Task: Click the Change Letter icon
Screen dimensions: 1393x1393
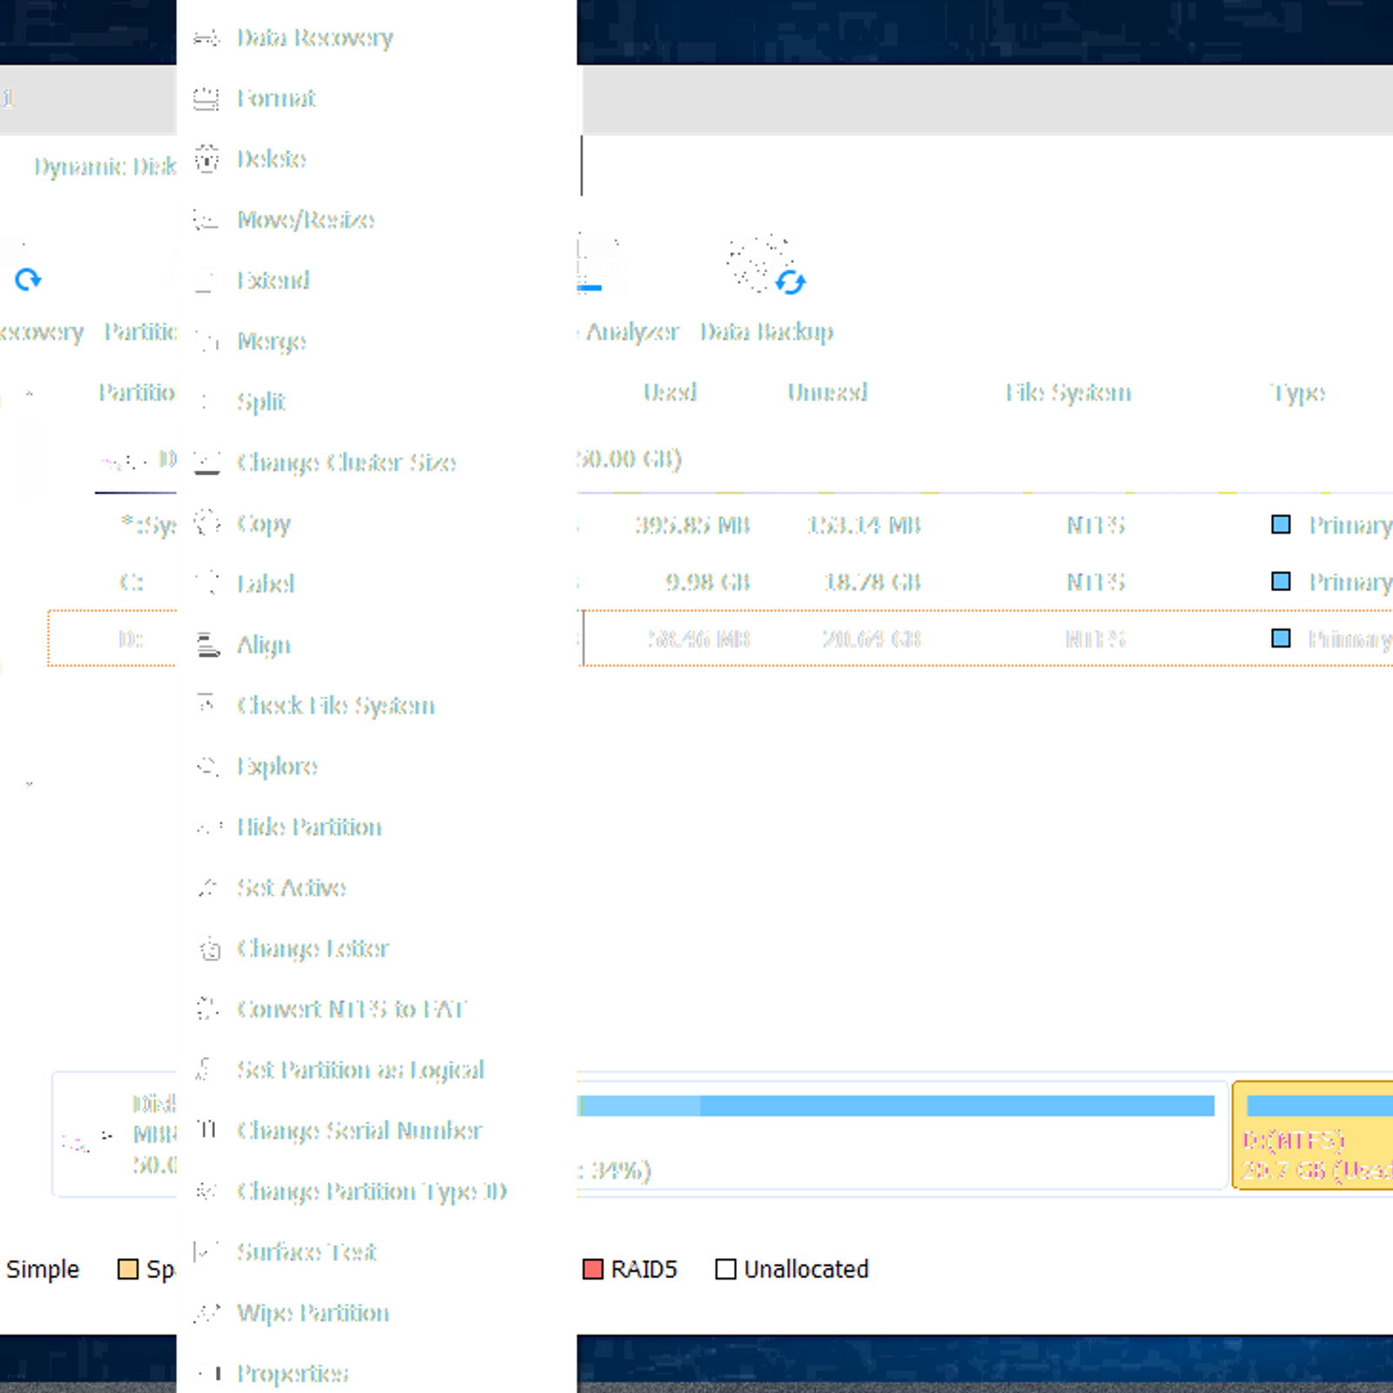Action: coord(210,948)
